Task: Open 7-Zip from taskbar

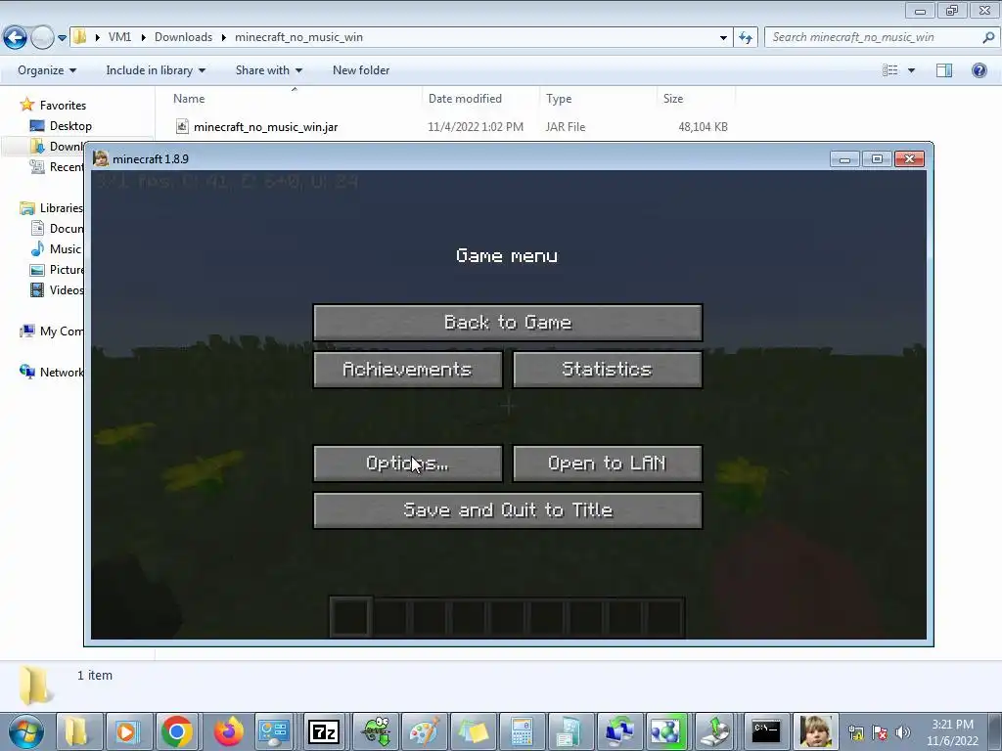Action: (324, 731)
